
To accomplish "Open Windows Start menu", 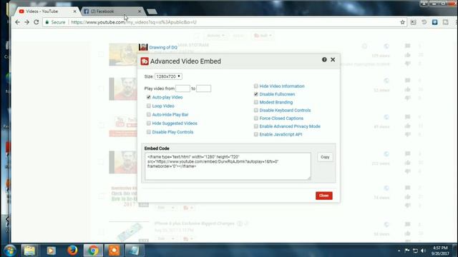I will pyautogui.click(x=9, y=251).
